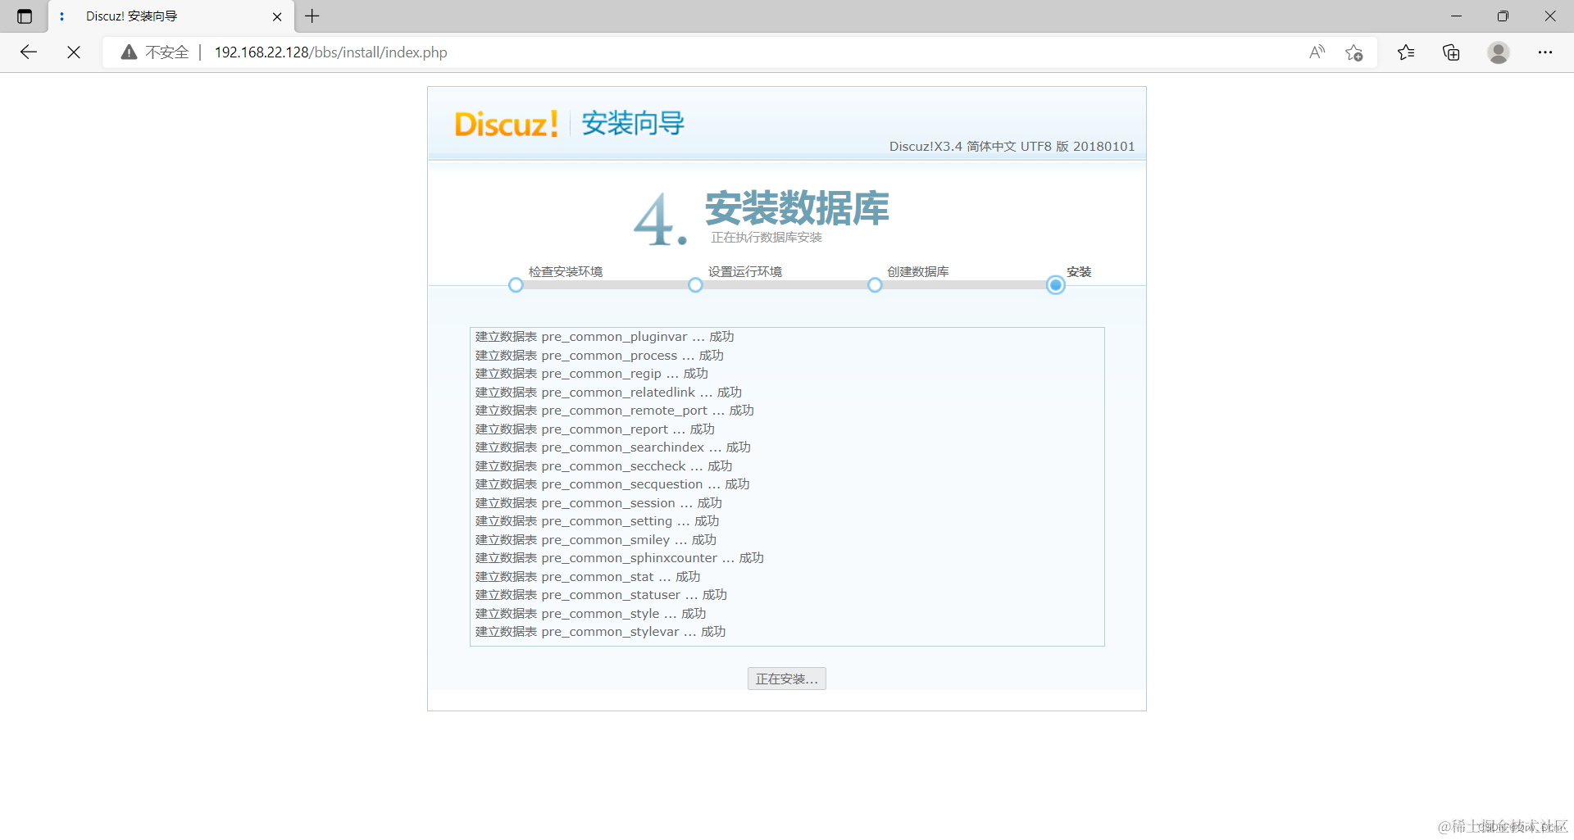The width and height of the screenshot is (1574, 840).
Task: Open the favorites list icon
Action: pyautogui.click(x=1406, y=52)
